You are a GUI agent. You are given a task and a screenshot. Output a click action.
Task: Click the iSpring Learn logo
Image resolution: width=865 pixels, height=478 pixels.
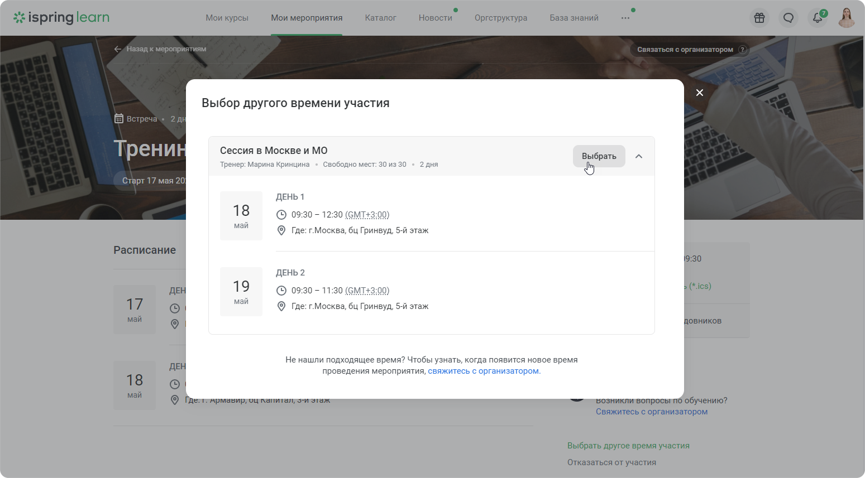point(61,17)
